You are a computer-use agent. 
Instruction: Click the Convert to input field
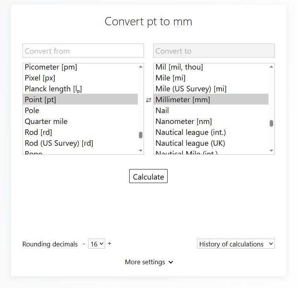(214, 51)
